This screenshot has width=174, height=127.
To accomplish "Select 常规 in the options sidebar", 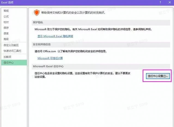I will pyautogui.click(x=6, y=11).
